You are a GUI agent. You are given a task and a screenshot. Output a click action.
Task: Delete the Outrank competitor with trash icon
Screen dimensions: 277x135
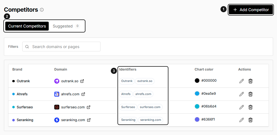[250, 81]
